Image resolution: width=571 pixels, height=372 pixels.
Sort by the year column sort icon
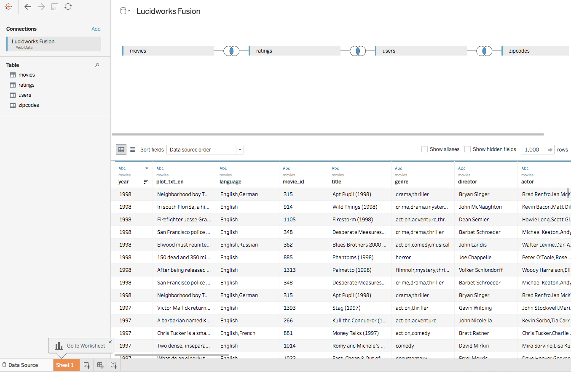146,182
